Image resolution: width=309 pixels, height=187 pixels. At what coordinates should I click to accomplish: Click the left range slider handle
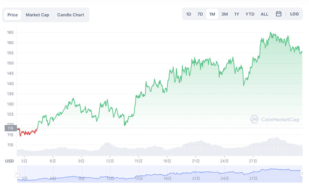pyautogui.click(x=17, y=174)
